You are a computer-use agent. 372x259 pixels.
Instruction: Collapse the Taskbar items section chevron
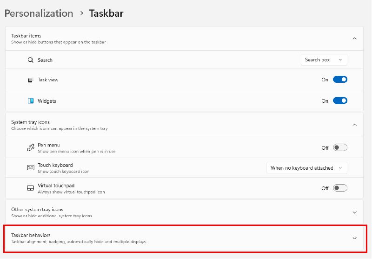click(354, 38)
